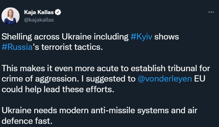Click the 'I suggested to' text
The width and height of the screenshot is (219, 127).
point(108,79)
